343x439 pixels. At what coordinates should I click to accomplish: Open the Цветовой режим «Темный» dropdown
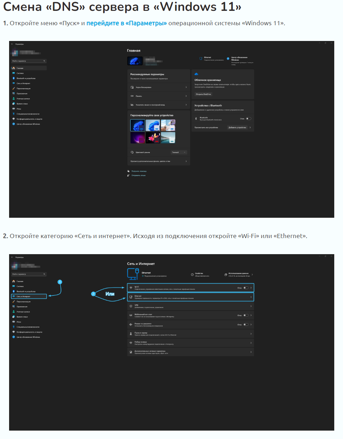pyautogui.click(x=179, y=152)
